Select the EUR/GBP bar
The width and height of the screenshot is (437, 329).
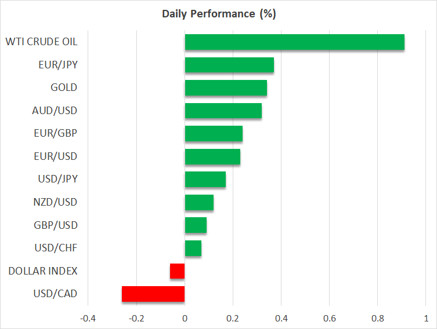(x=214, y=134)
